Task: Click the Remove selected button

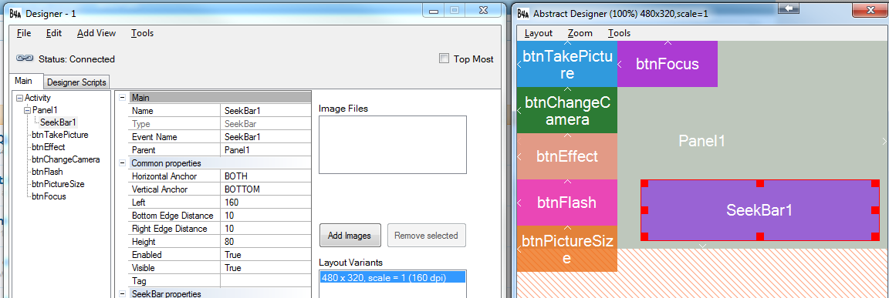Action: (426, 235)
